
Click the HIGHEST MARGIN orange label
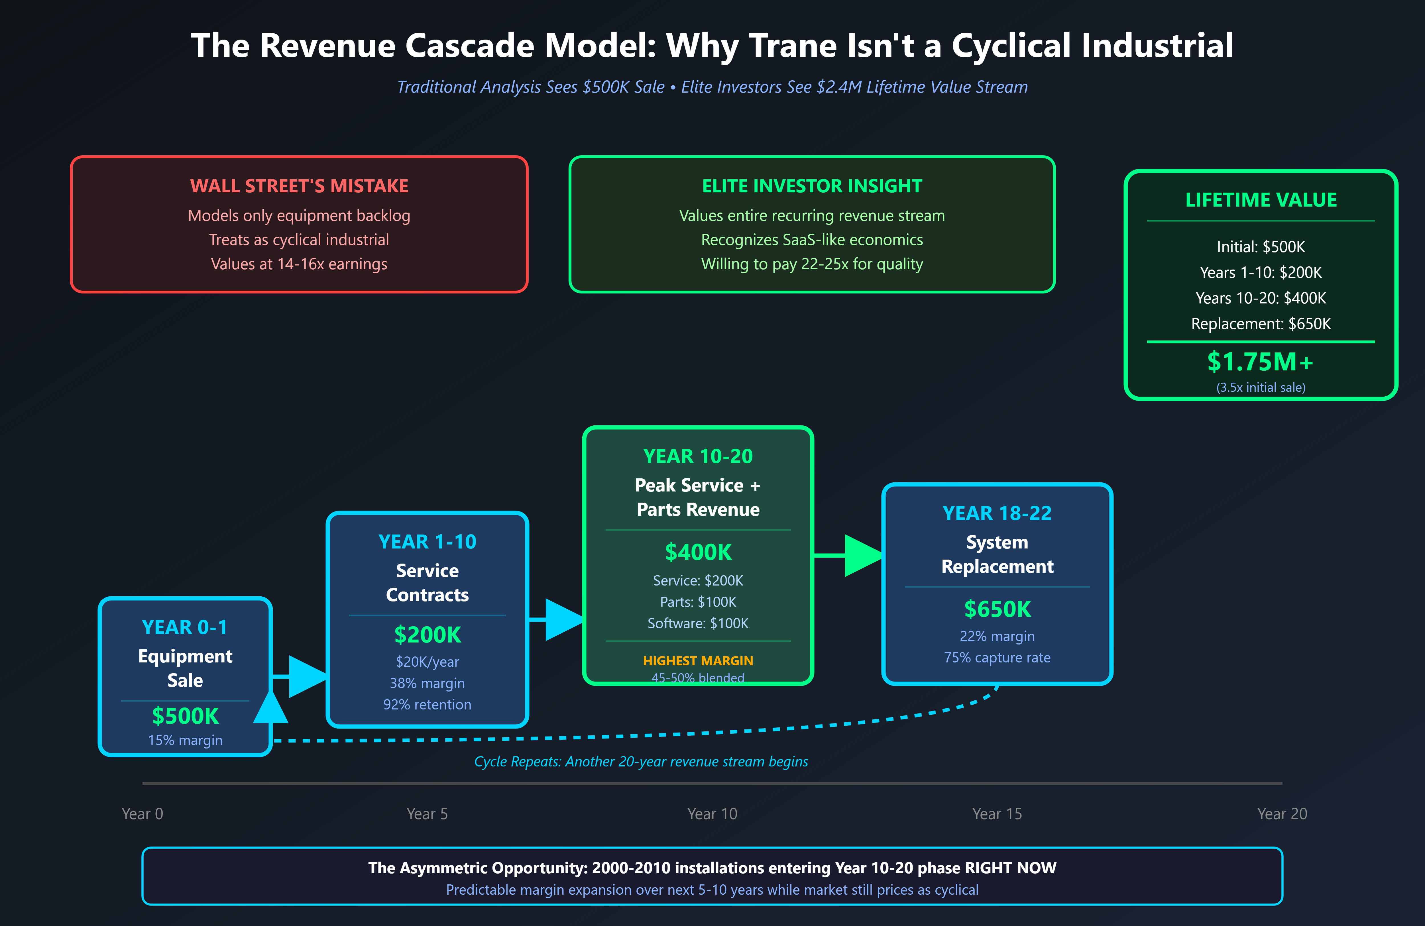(698, 661)
